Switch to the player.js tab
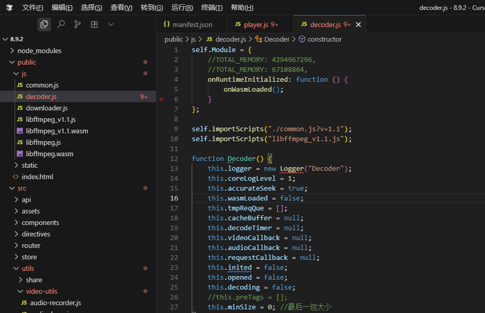485x313 pixels. pyautogui.click(x=260, y=24)
